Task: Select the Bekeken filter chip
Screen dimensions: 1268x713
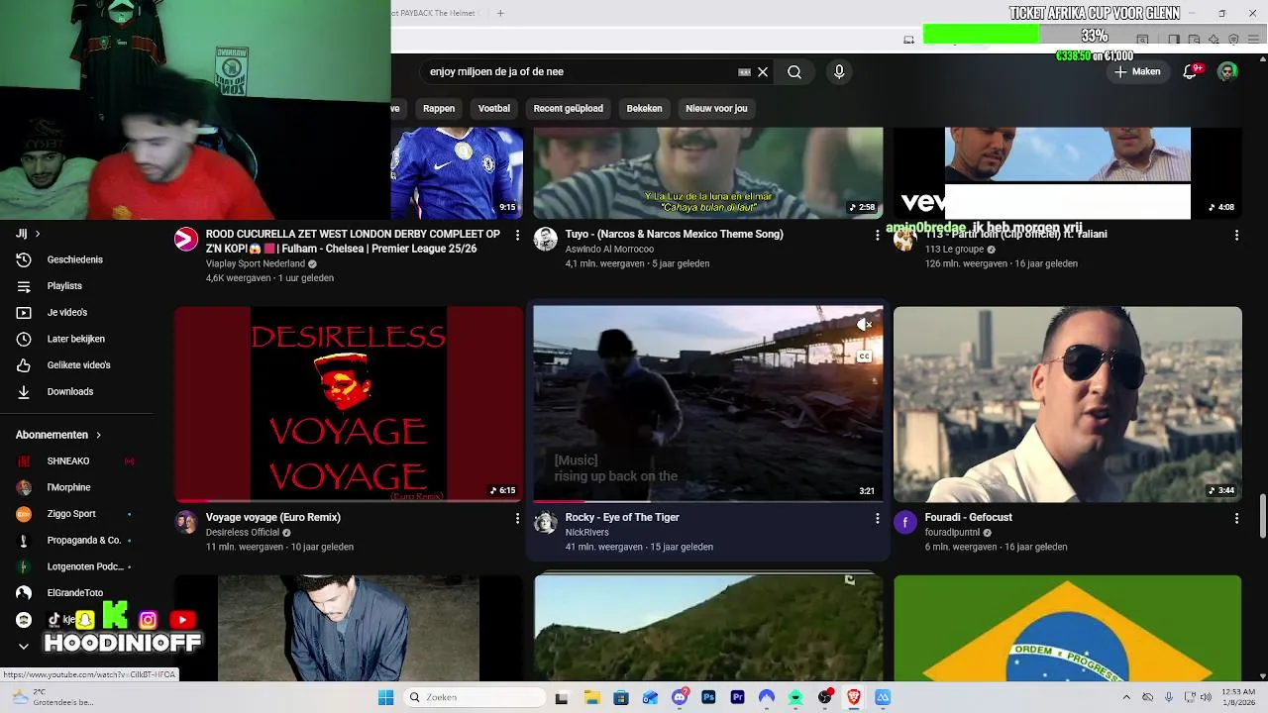Action: tap(644, 108)
